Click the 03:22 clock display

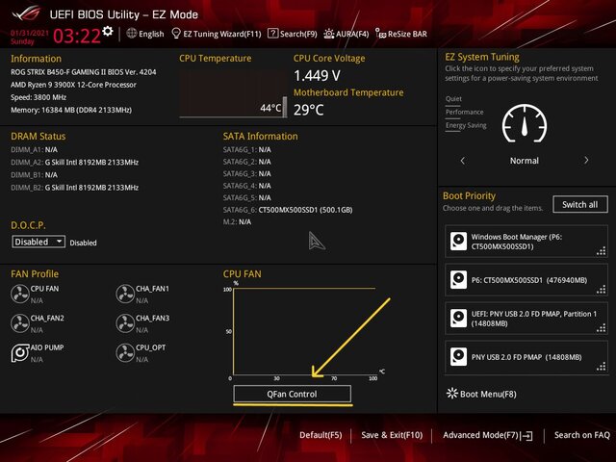coord(77,36)
